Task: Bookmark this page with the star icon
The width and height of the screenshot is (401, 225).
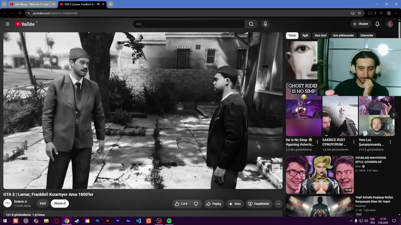Action: 359,13
